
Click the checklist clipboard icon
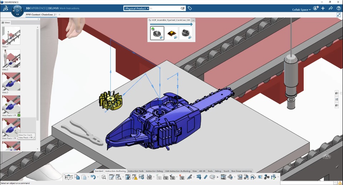[x=128, y=177]
